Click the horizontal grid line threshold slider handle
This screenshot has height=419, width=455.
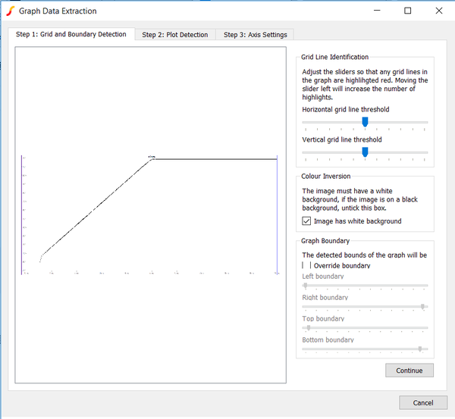click(x=365, y=121)
